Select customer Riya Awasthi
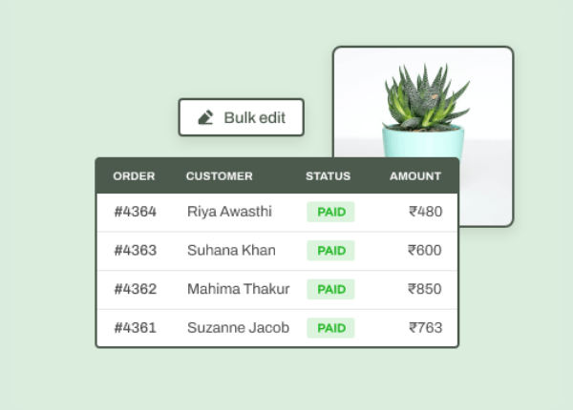573x410 pixels. tap(229, 212)
